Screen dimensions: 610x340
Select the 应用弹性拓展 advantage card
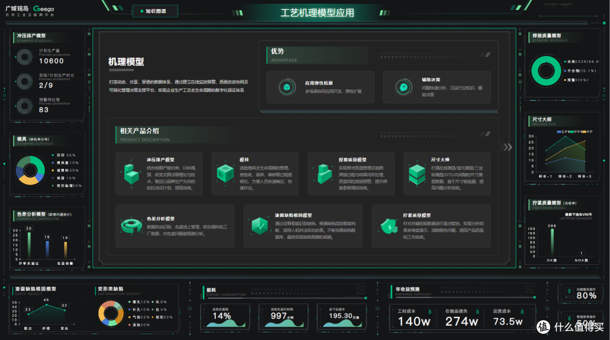coord(321,87)
